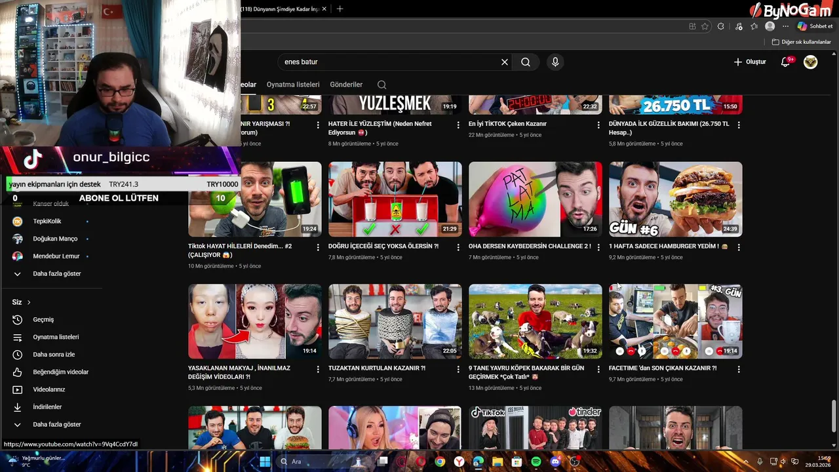
Task: Add page to favorites star icon
Action: point(705,26)
